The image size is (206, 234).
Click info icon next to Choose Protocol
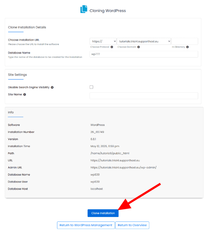click(112, 47)
